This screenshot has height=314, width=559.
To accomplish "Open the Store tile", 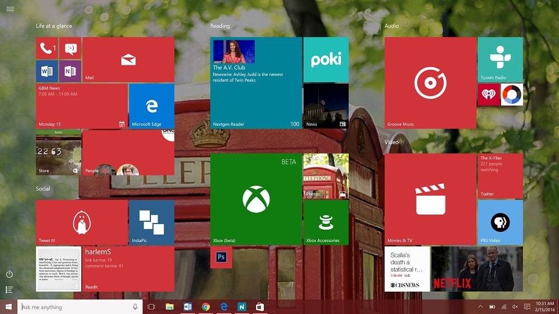I will 59,153.
